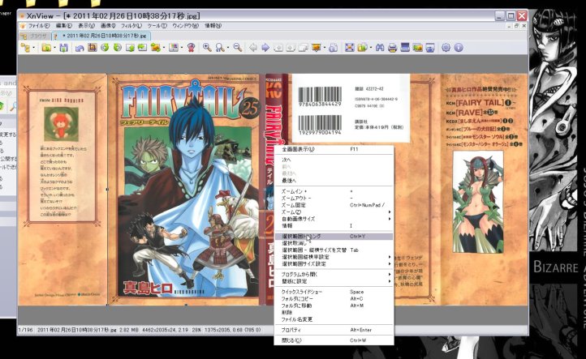The image size is (586, 359).
Task: Expand dropdown arrow beside middle zoom icon
Action: [228, 48]
